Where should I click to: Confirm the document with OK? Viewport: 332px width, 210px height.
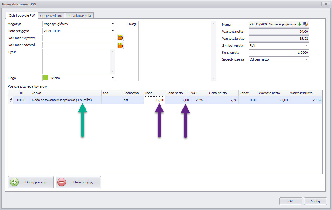pyautogui.click(x=290, y=201)
